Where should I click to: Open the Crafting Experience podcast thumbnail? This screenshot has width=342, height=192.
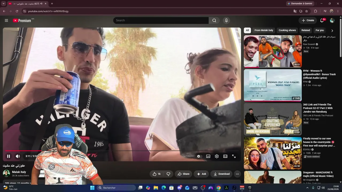tap(273, 119)
